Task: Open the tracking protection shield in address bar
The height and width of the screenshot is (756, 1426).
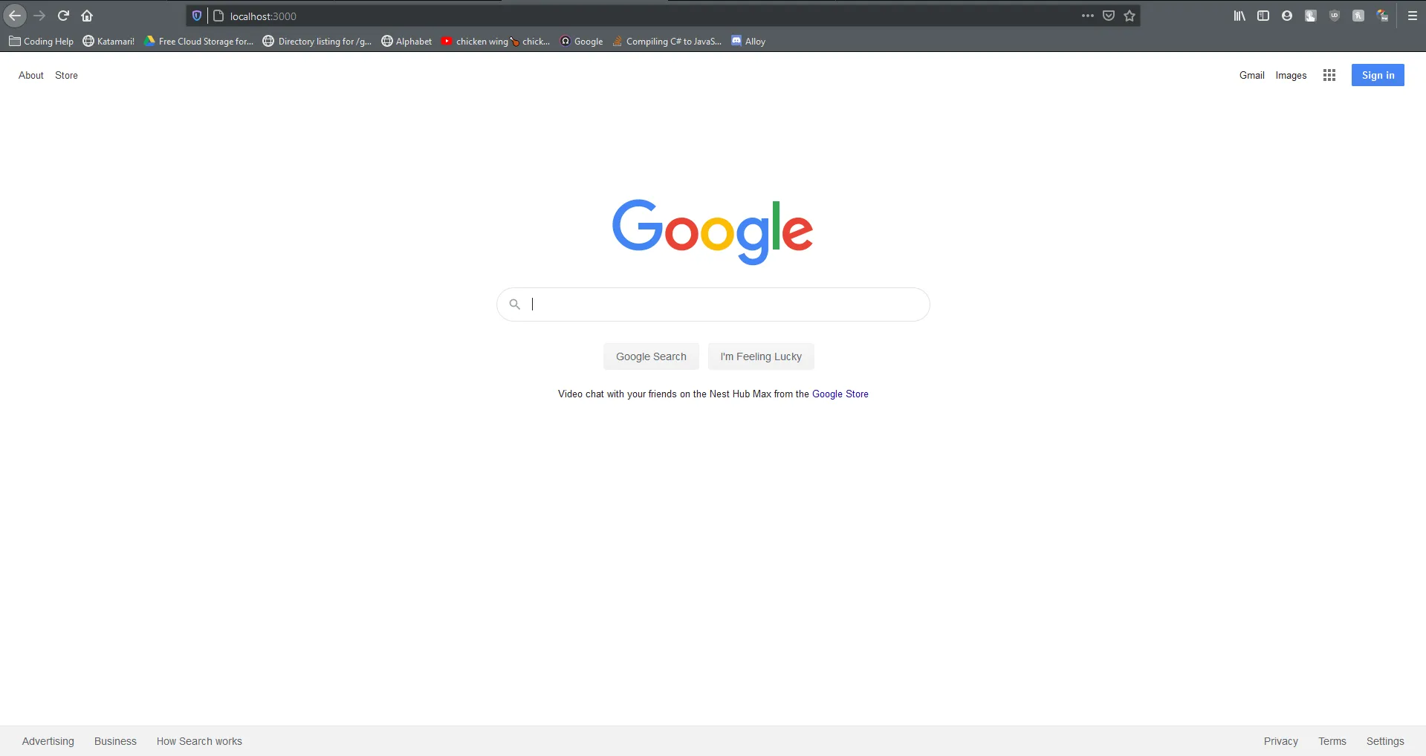Action: (197, 16)
